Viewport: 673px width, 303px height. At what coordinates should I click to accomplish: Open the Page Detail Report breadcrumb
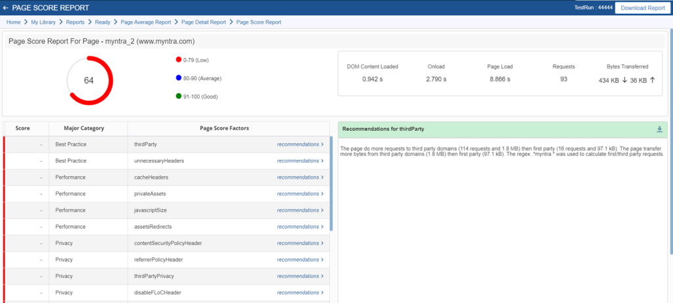point(204,22)
